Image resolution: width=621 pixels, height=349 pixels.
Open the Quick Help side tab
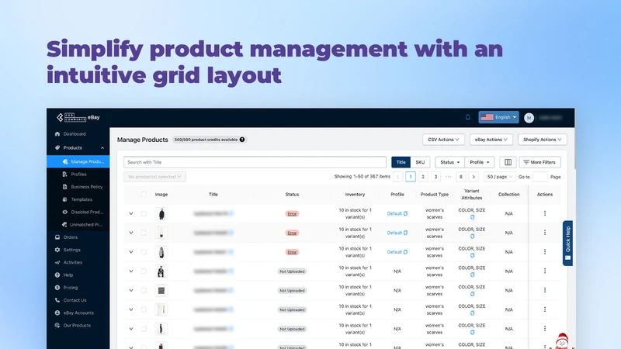point(567,243)
